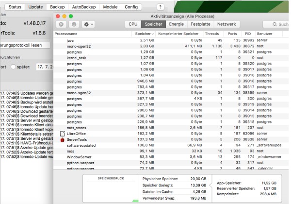Switch to the Speicher tab

click(153, 24)
